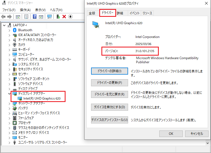Click the ファームウェア icon
Image resolution: width=211 pixels, height=153 pixels.
click(x=14, y=118)
